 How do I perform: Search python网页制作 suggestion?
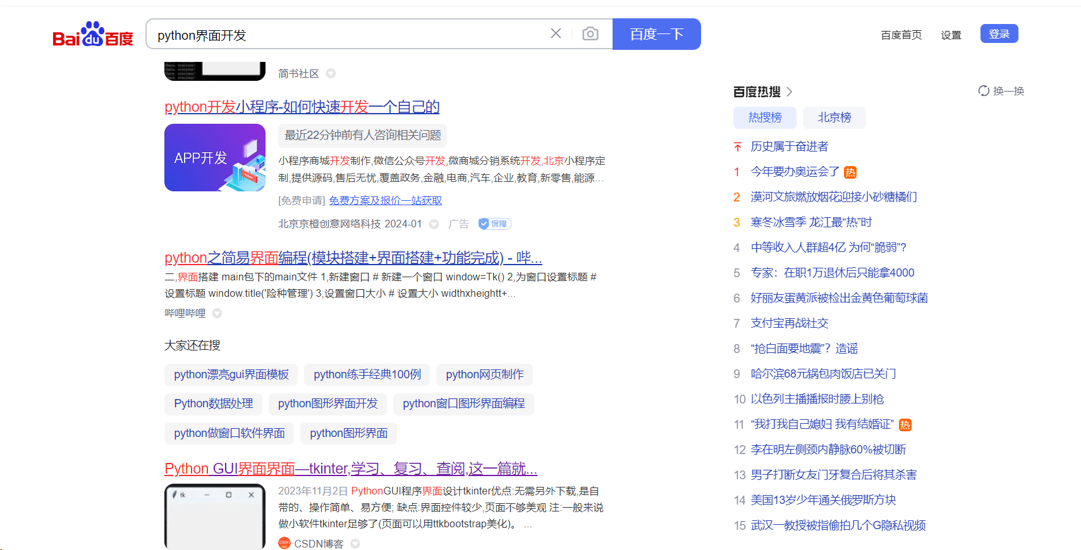tap(485, 374)
